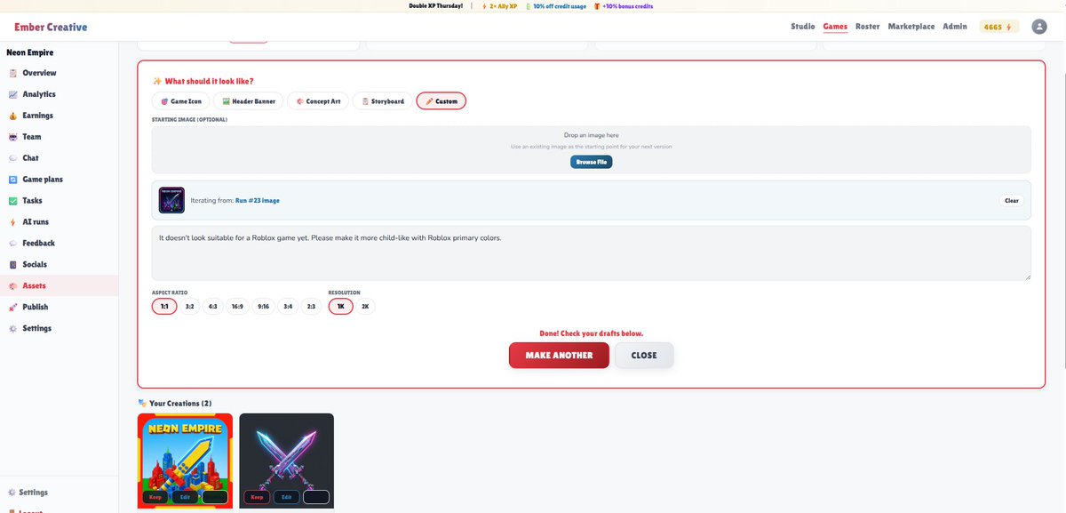Open Assets via its palette icon
Viewport: 1066px width, 513px height.
pos(13,286)
